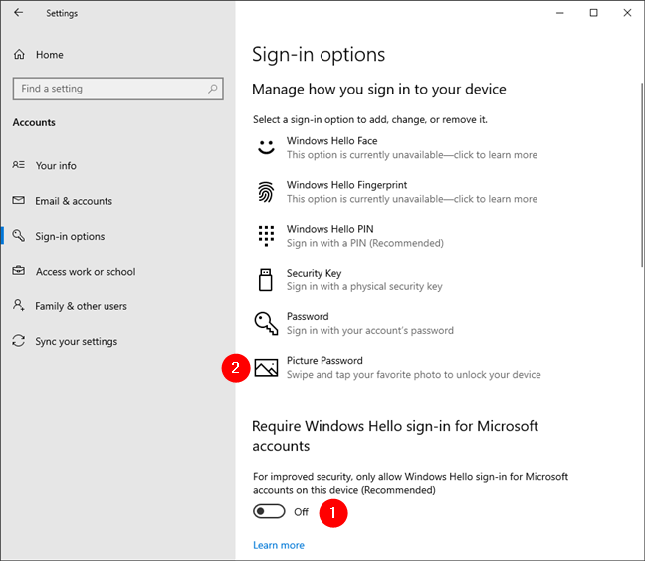Select Windows Hello Fingerprint option

tap(397, 192)
